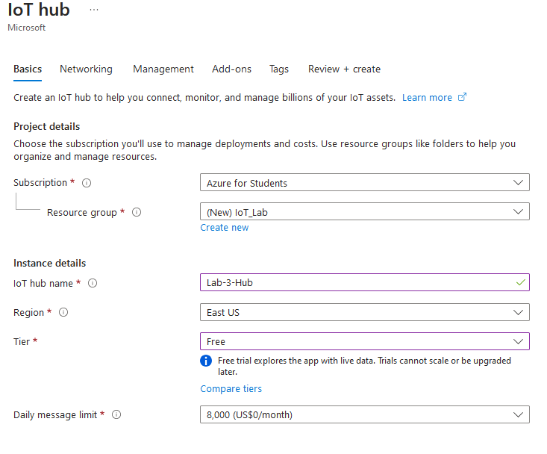Open the Resource group dropdown
The height and width of the screenshot is (454, 547).
pyautogui.click(x=364, y=212)
